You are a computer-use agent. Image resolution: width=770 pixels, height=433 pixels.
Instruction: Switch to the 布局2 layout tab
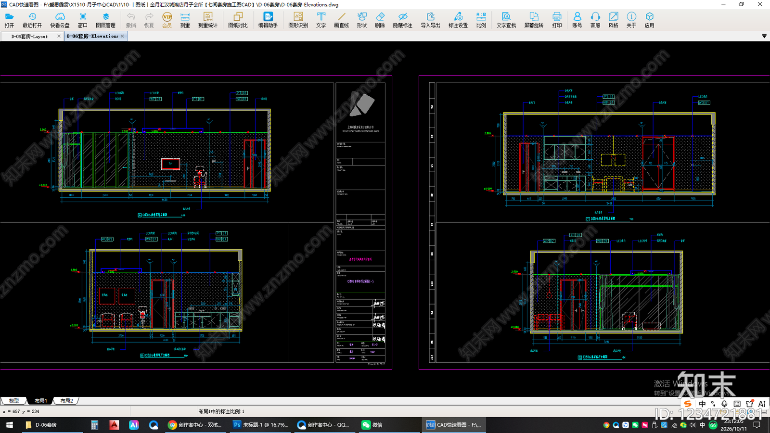(66, 401)
